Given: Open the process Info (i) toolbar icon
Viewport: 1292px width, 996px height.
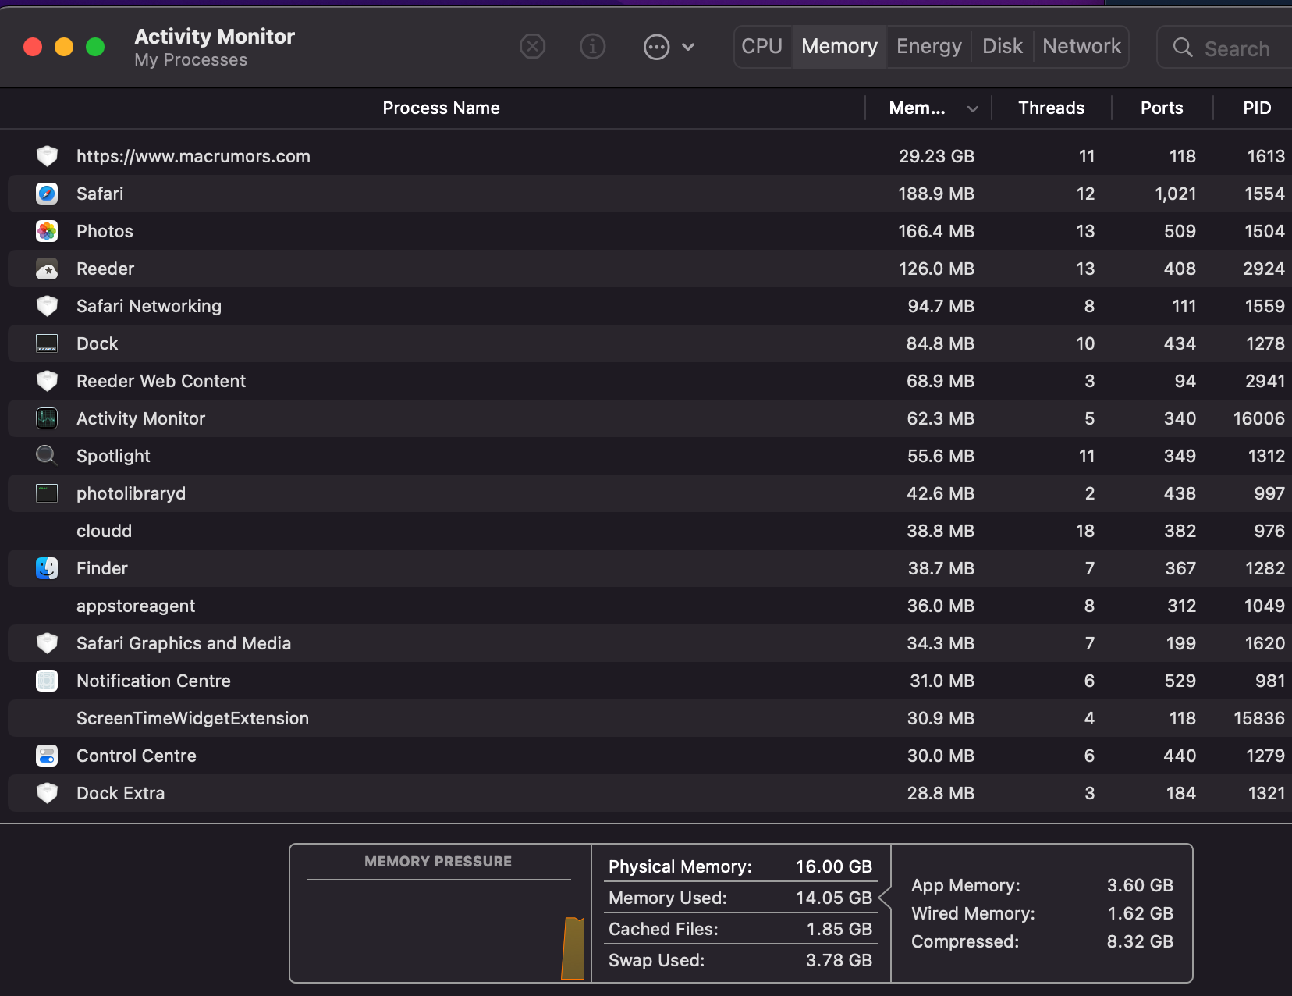Looking at the screenshot, I should 593,47.
